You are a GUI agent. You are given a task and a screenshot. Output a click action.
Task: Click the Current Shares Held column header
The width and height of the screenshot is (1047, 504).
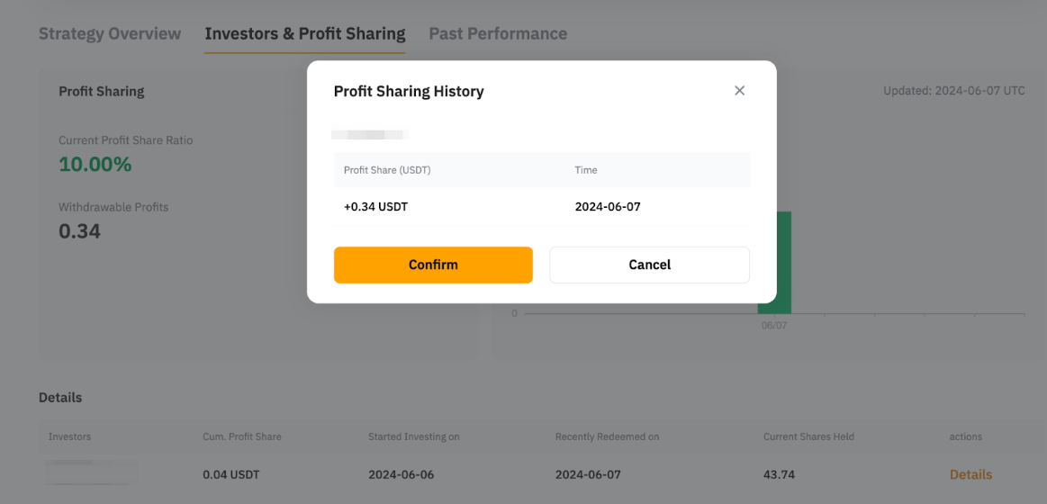[x=808, y=436]
